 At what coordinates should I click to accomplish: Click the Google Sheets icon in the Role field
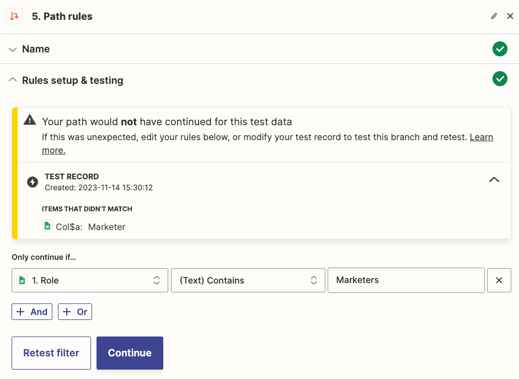22,280
